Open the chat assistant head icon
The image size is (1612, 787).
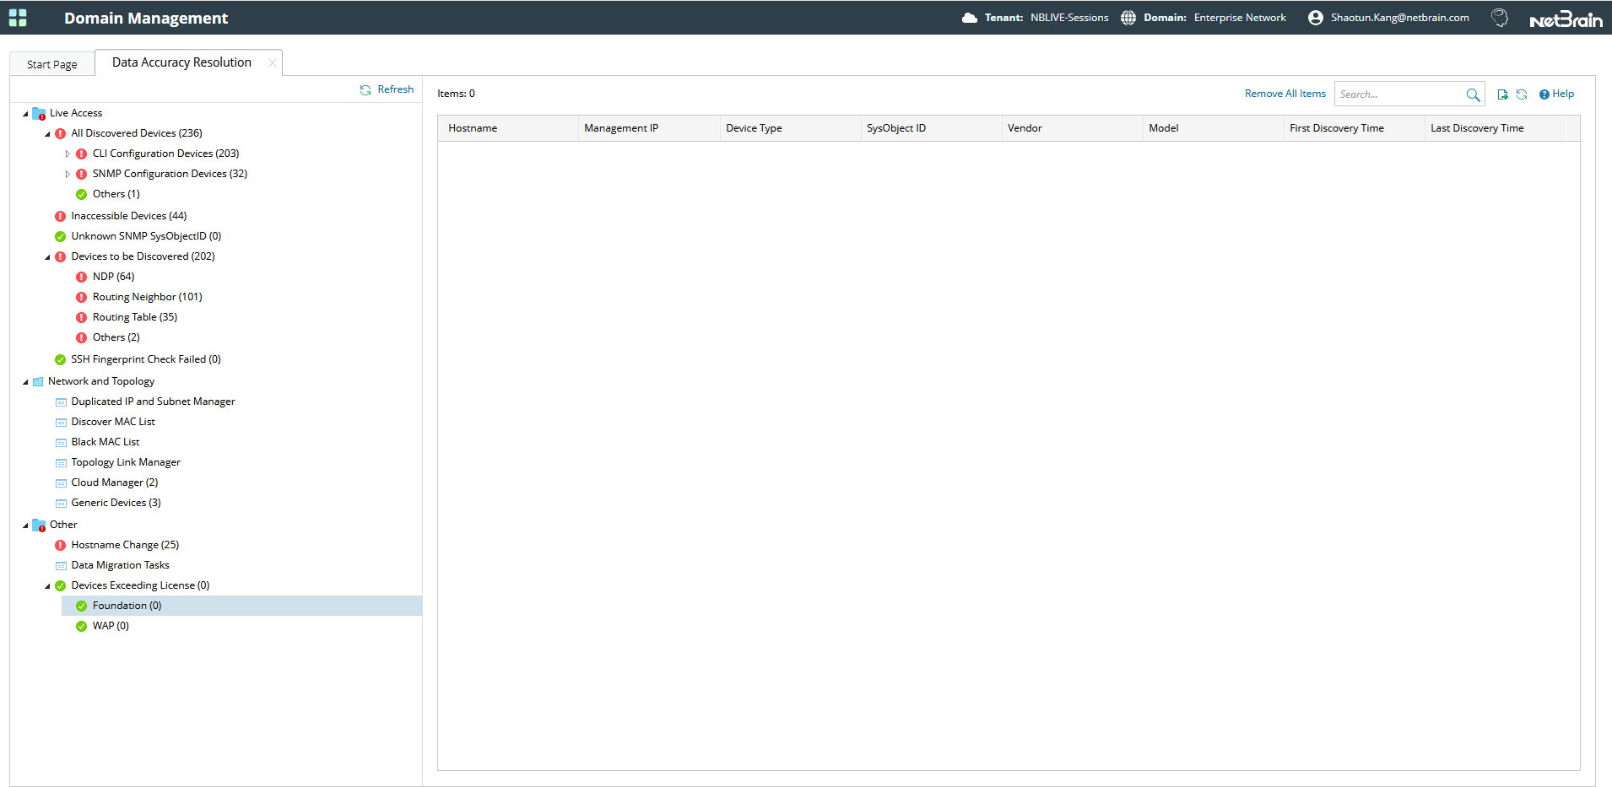(x=1500, y=18)
